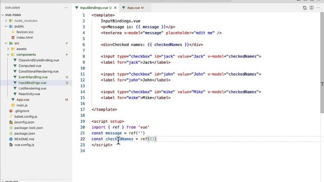Switch to the App.vue tab

pos(135,8)
